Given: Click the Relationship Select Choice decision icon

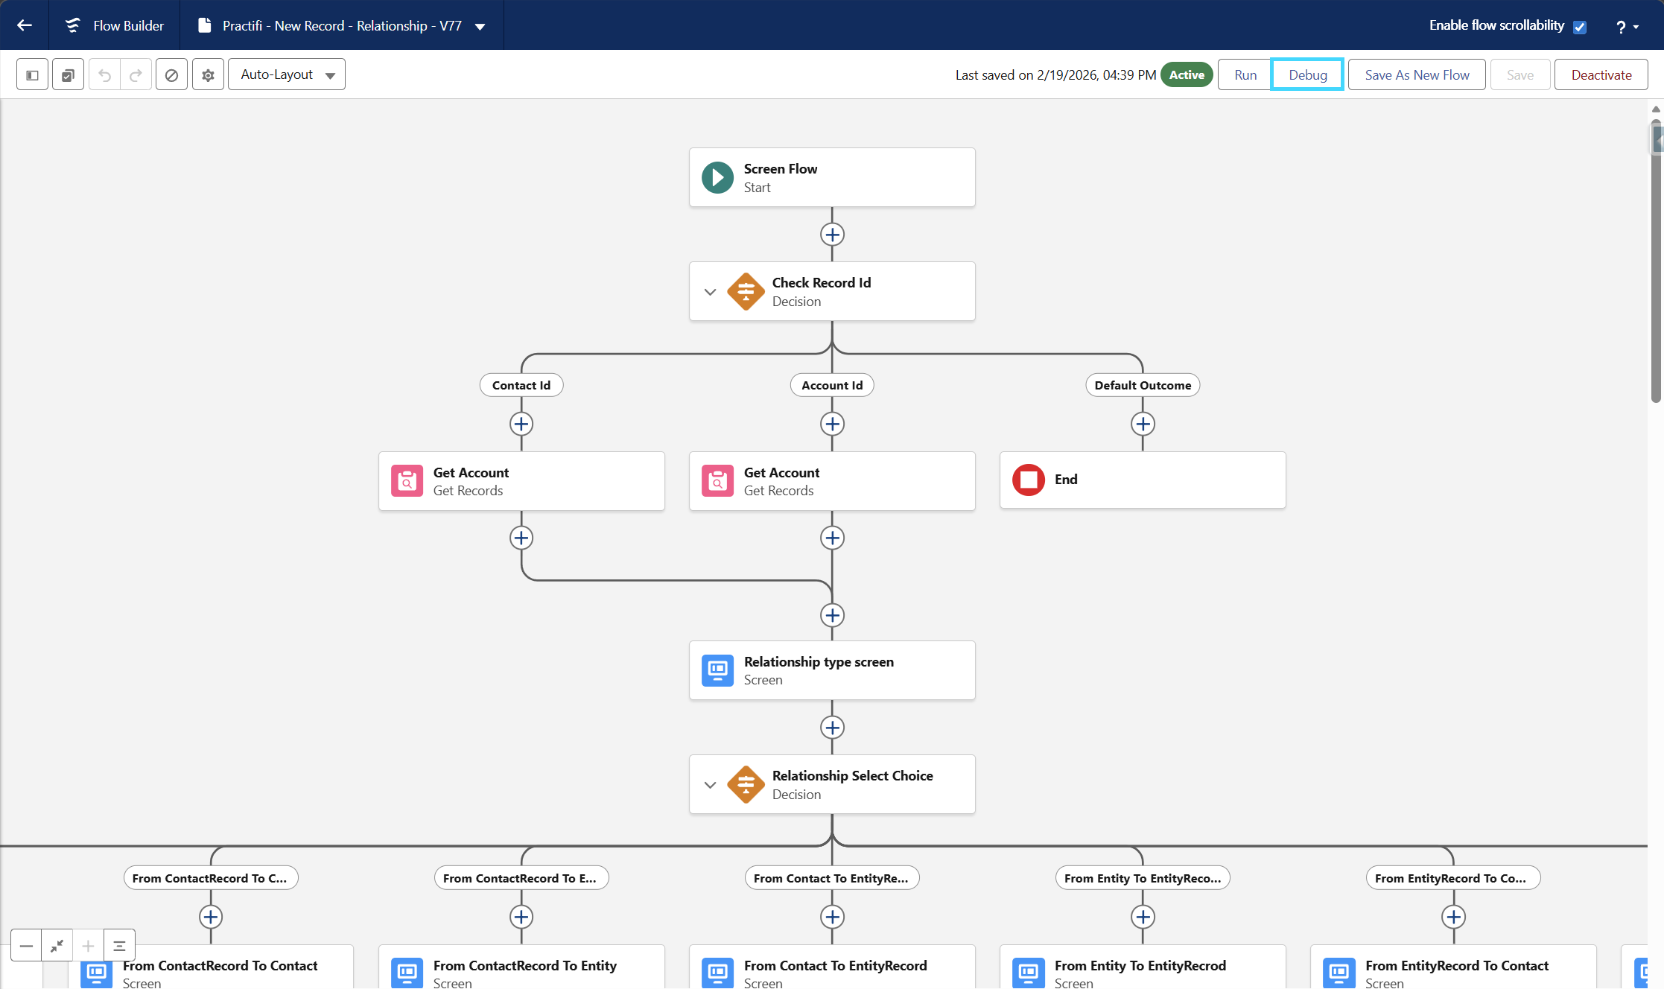Looking at the screenshot, I should pyautogui.click(x=746, y=784).
